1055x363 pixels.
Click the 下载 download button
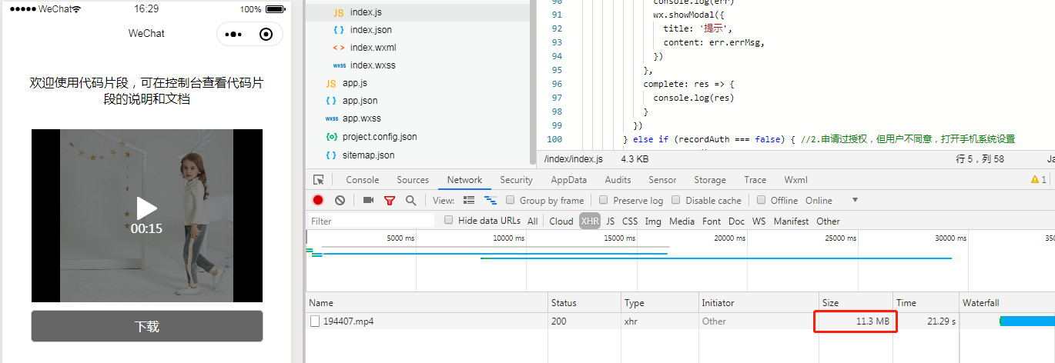tap(147, 326)
